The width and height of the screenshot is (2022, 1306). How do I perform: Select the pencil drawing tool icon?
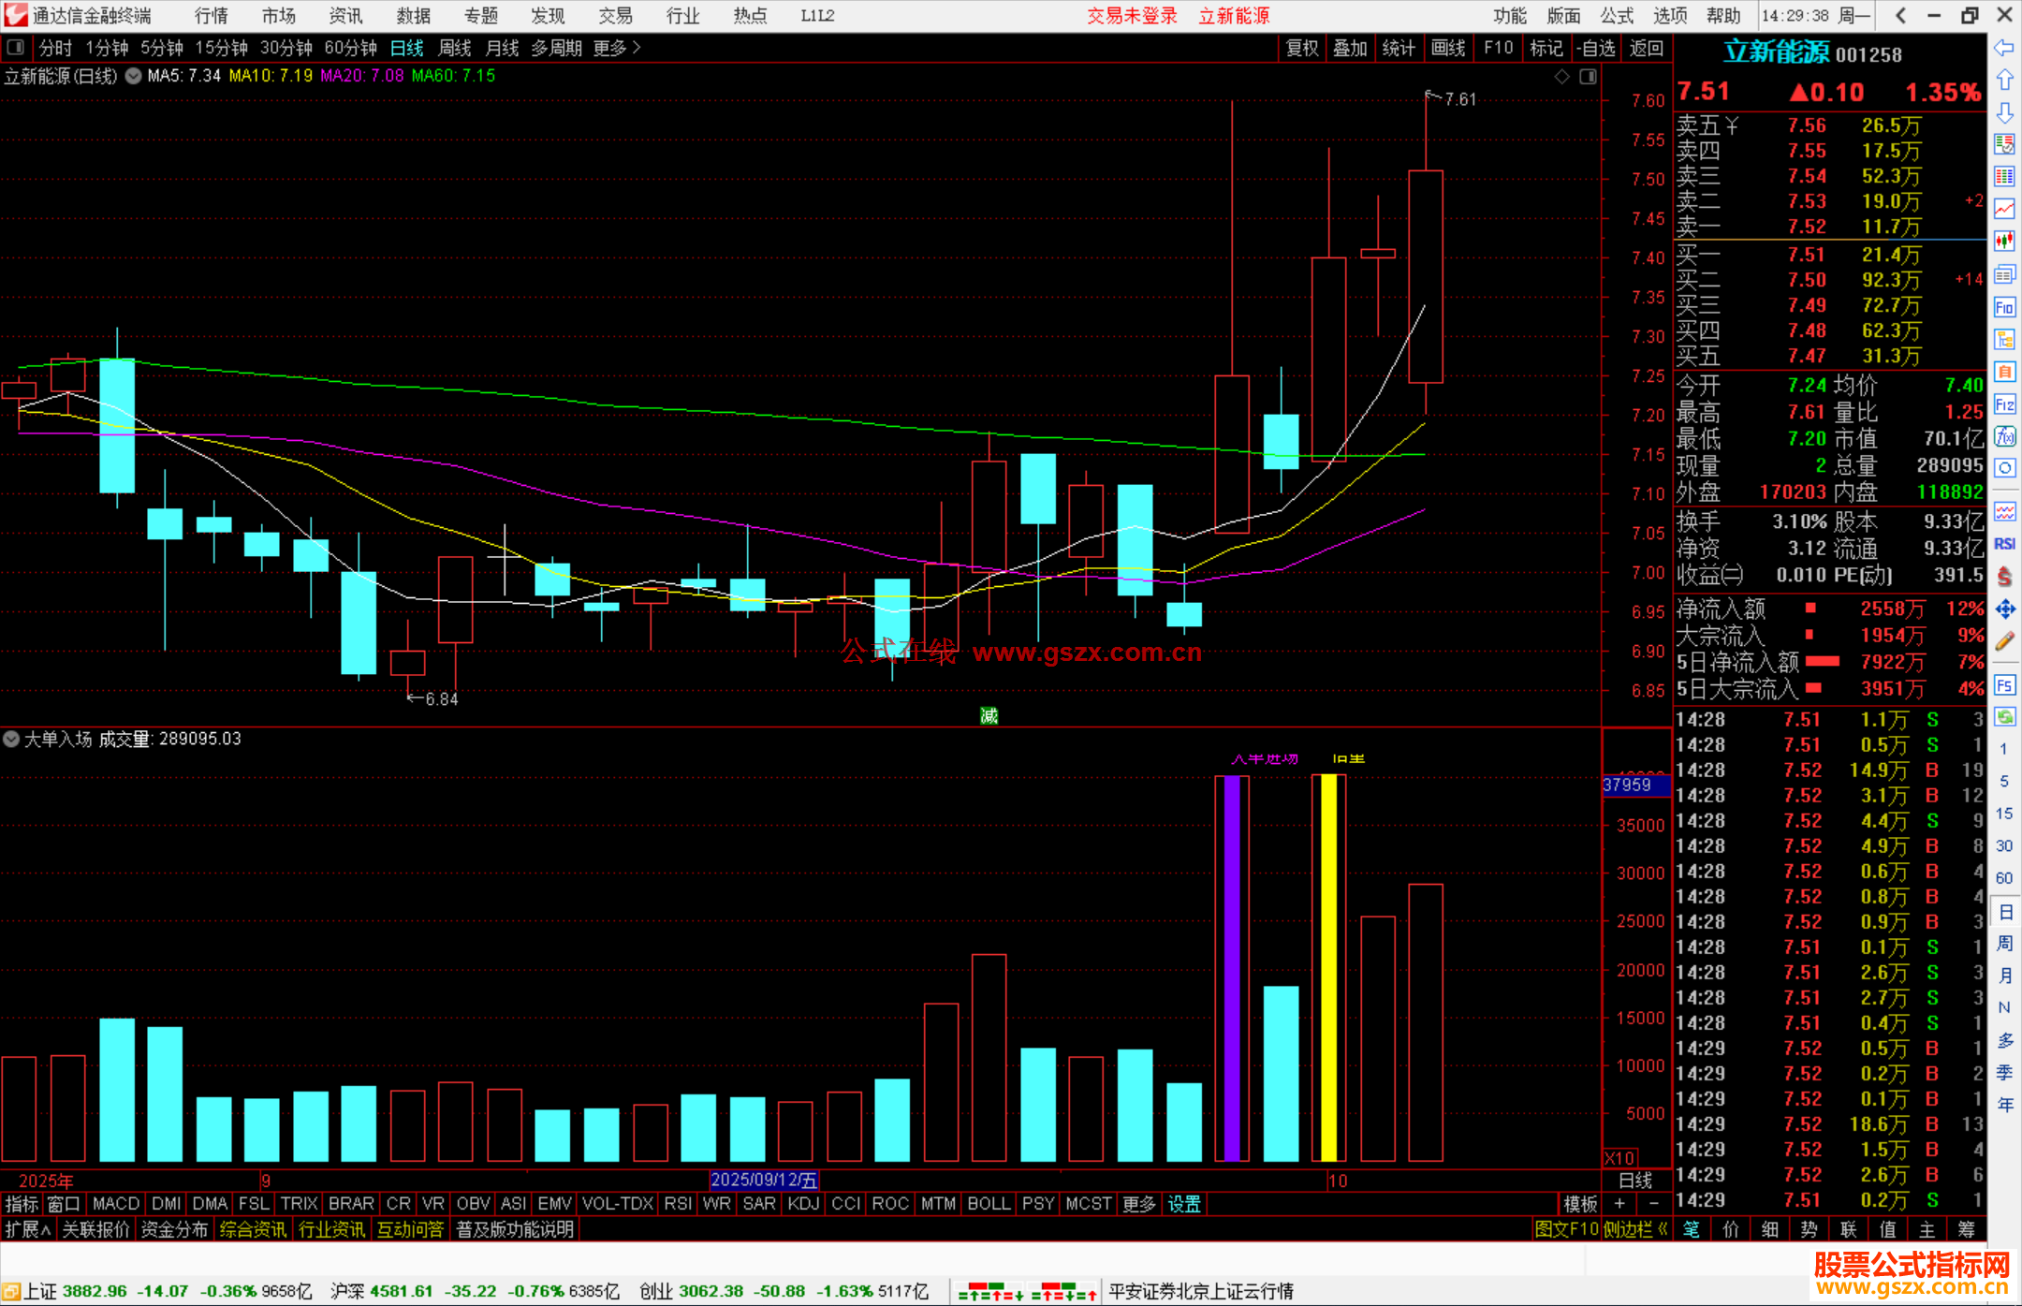coord(2004,642)
